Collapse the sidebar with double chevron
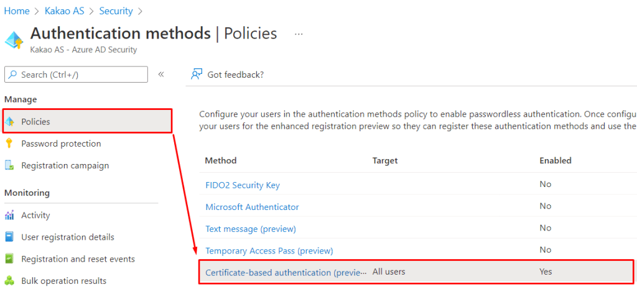The image size is (637, 292). coord(161,75)
